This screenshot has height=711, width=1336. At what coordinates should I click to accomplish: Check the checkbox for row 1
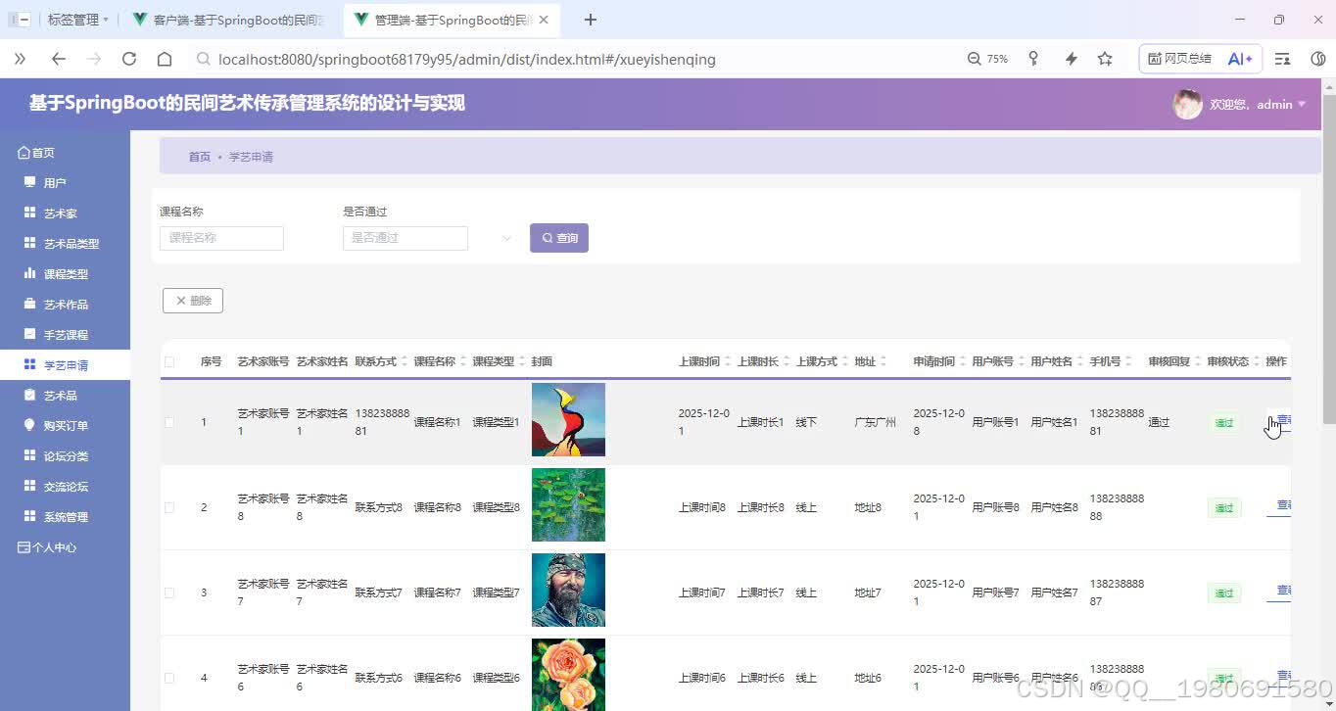tap(169, 422)
